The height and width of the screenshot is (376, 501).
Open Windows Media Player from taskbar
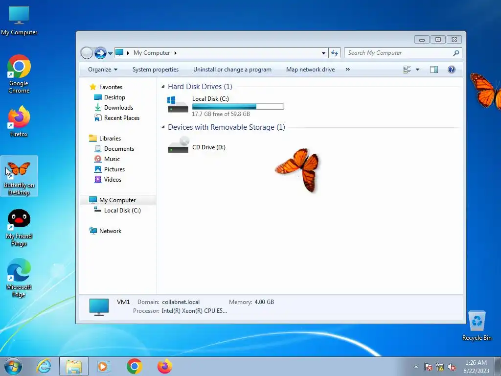[104, 366]
